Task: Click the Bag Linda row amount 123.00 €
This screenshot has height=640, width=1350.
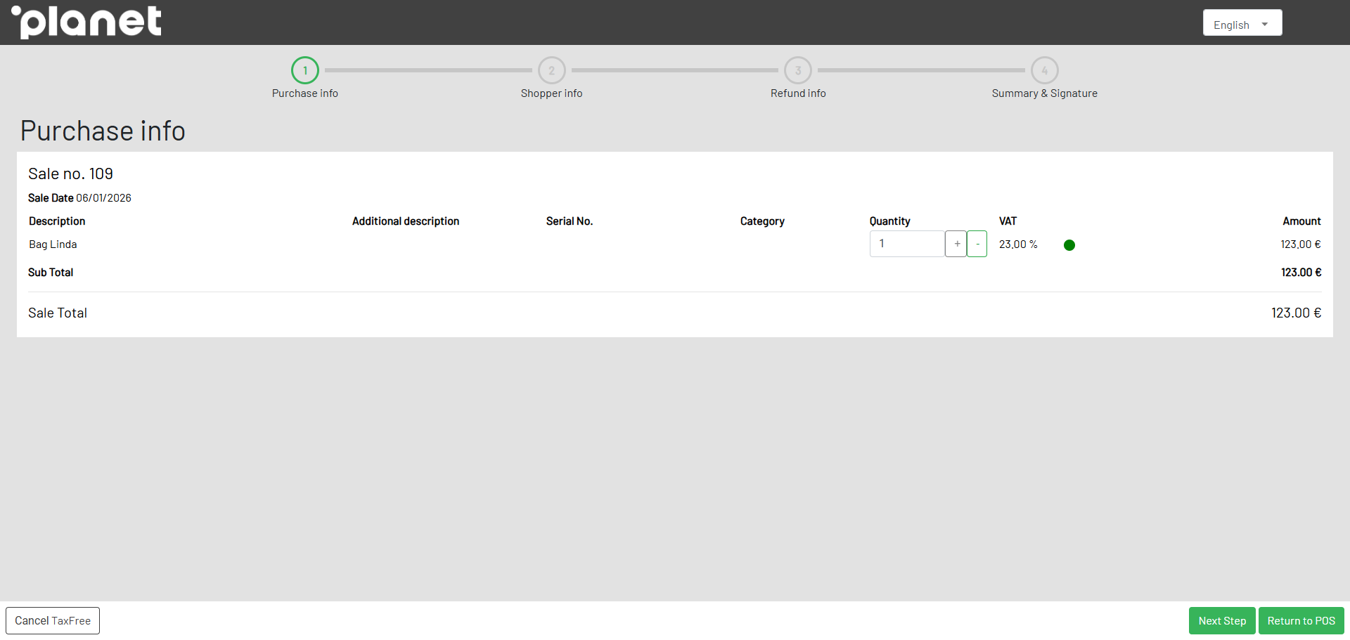Action: click(x=1301, y=244)
